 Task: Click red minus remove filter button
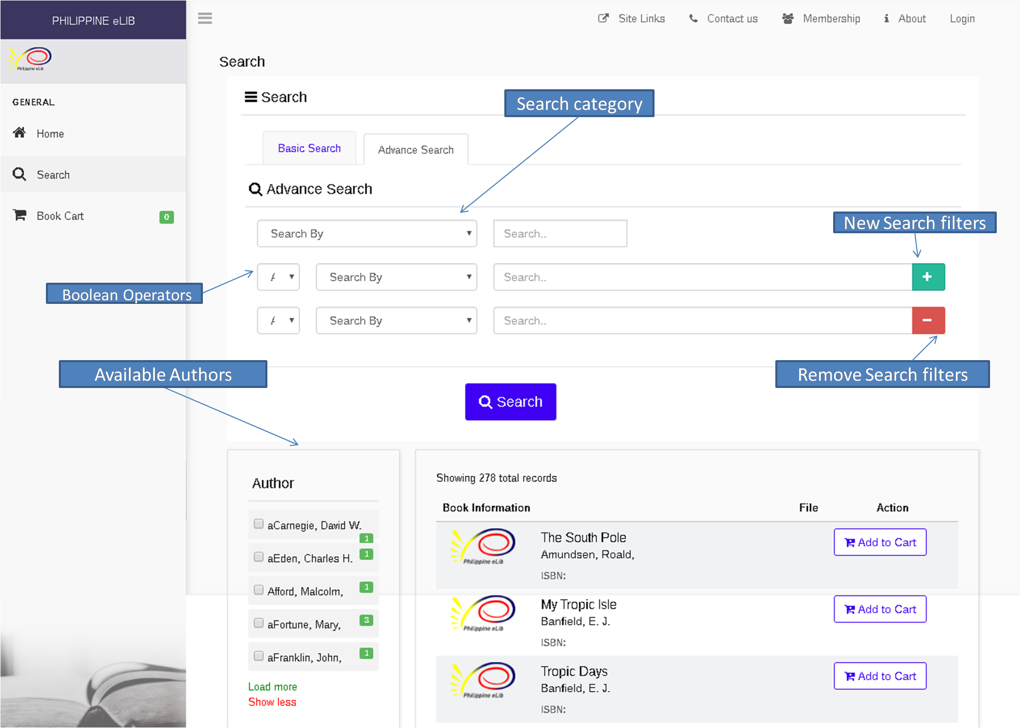point(928,320)
